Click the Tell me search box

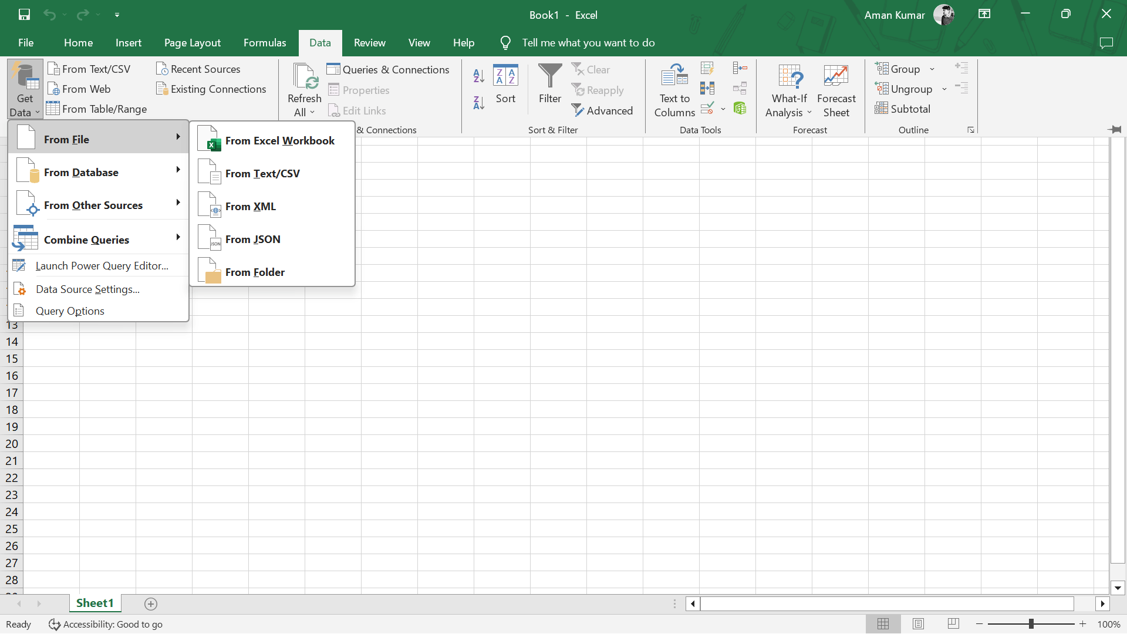coord(588,43)
